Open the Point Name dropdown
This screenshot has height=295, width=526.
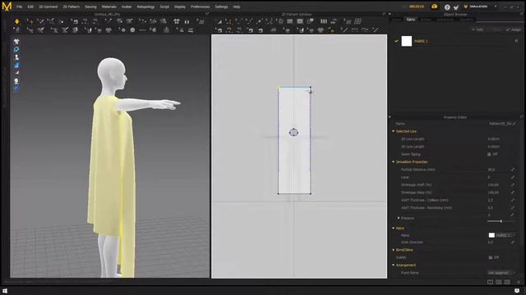(502, 273)
